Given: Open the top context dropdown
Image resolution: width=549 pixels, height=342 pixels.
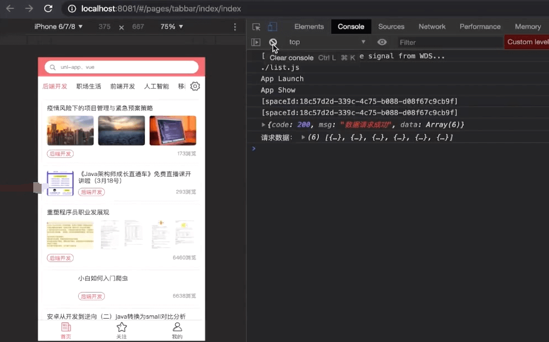Looking at the screenshot, I should (x=327, y=42).
